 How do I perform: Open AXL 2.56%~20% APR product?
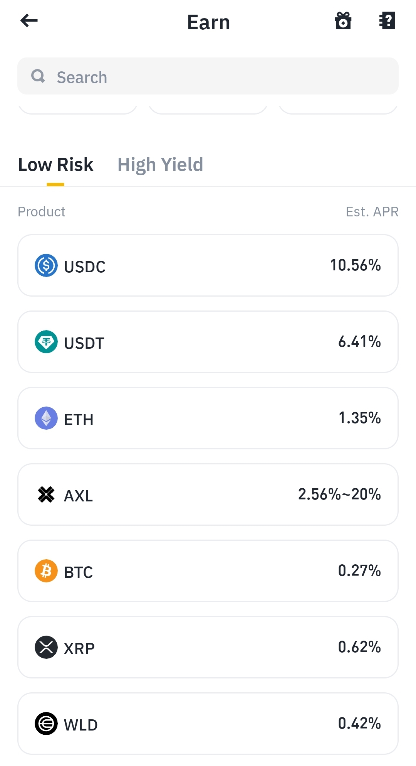(x=208, y=494)
